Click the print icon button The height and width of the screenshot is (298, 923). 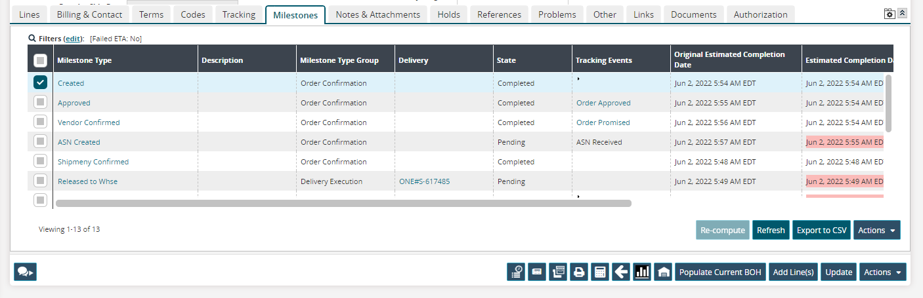[x=578, y=272]
